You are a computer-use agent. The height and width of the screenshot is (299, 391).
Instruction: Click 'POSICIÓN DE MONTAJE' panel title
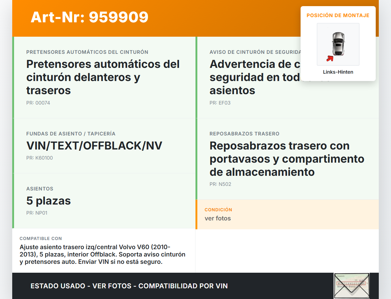(338, 15)
